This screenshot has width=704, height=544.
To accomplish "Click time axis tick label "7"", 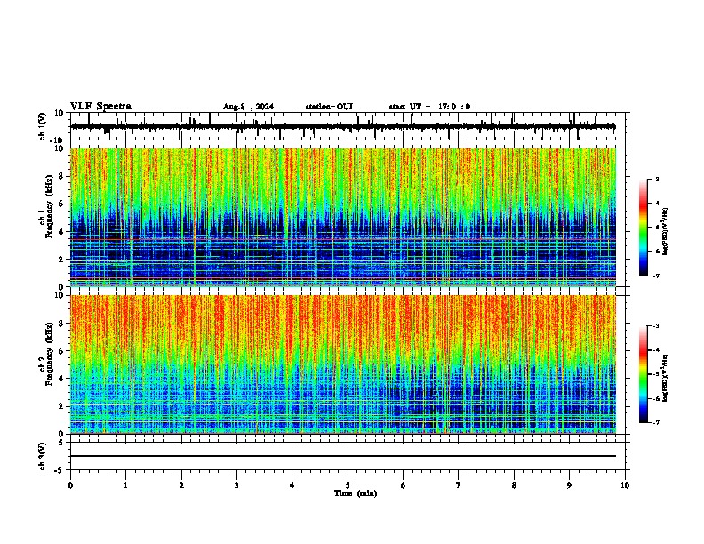I will [459, 485].
